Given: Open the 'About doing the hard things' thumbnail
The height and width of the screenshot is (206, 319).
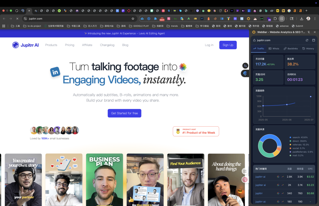Looking at the screenshot, I should [x=227, y=180].
